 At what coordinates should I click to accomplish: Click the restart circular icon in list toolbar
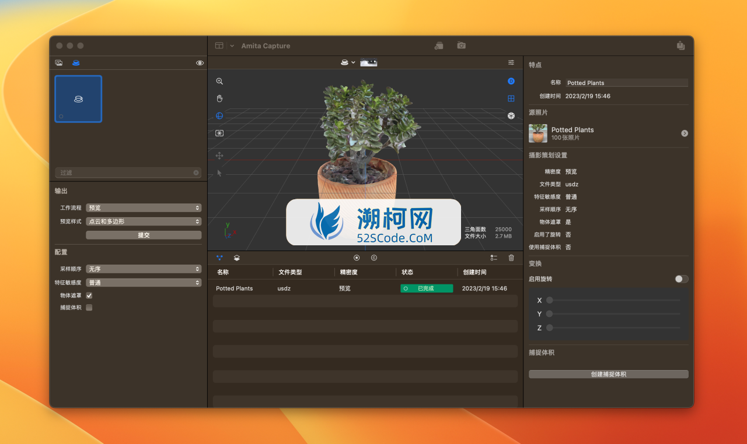pos(374,258)
